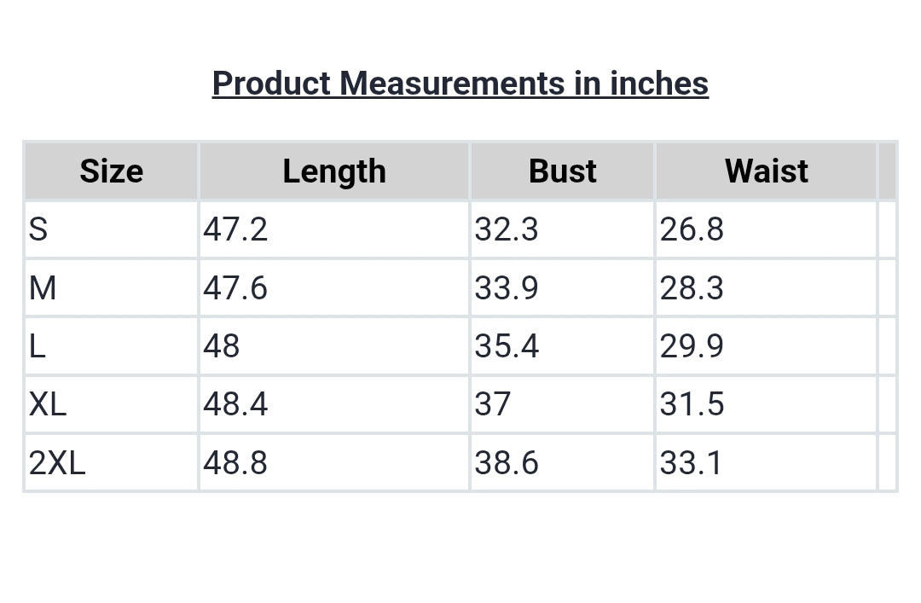Click the 2XL size row label

pyautogui.click(x=111, y=462)
